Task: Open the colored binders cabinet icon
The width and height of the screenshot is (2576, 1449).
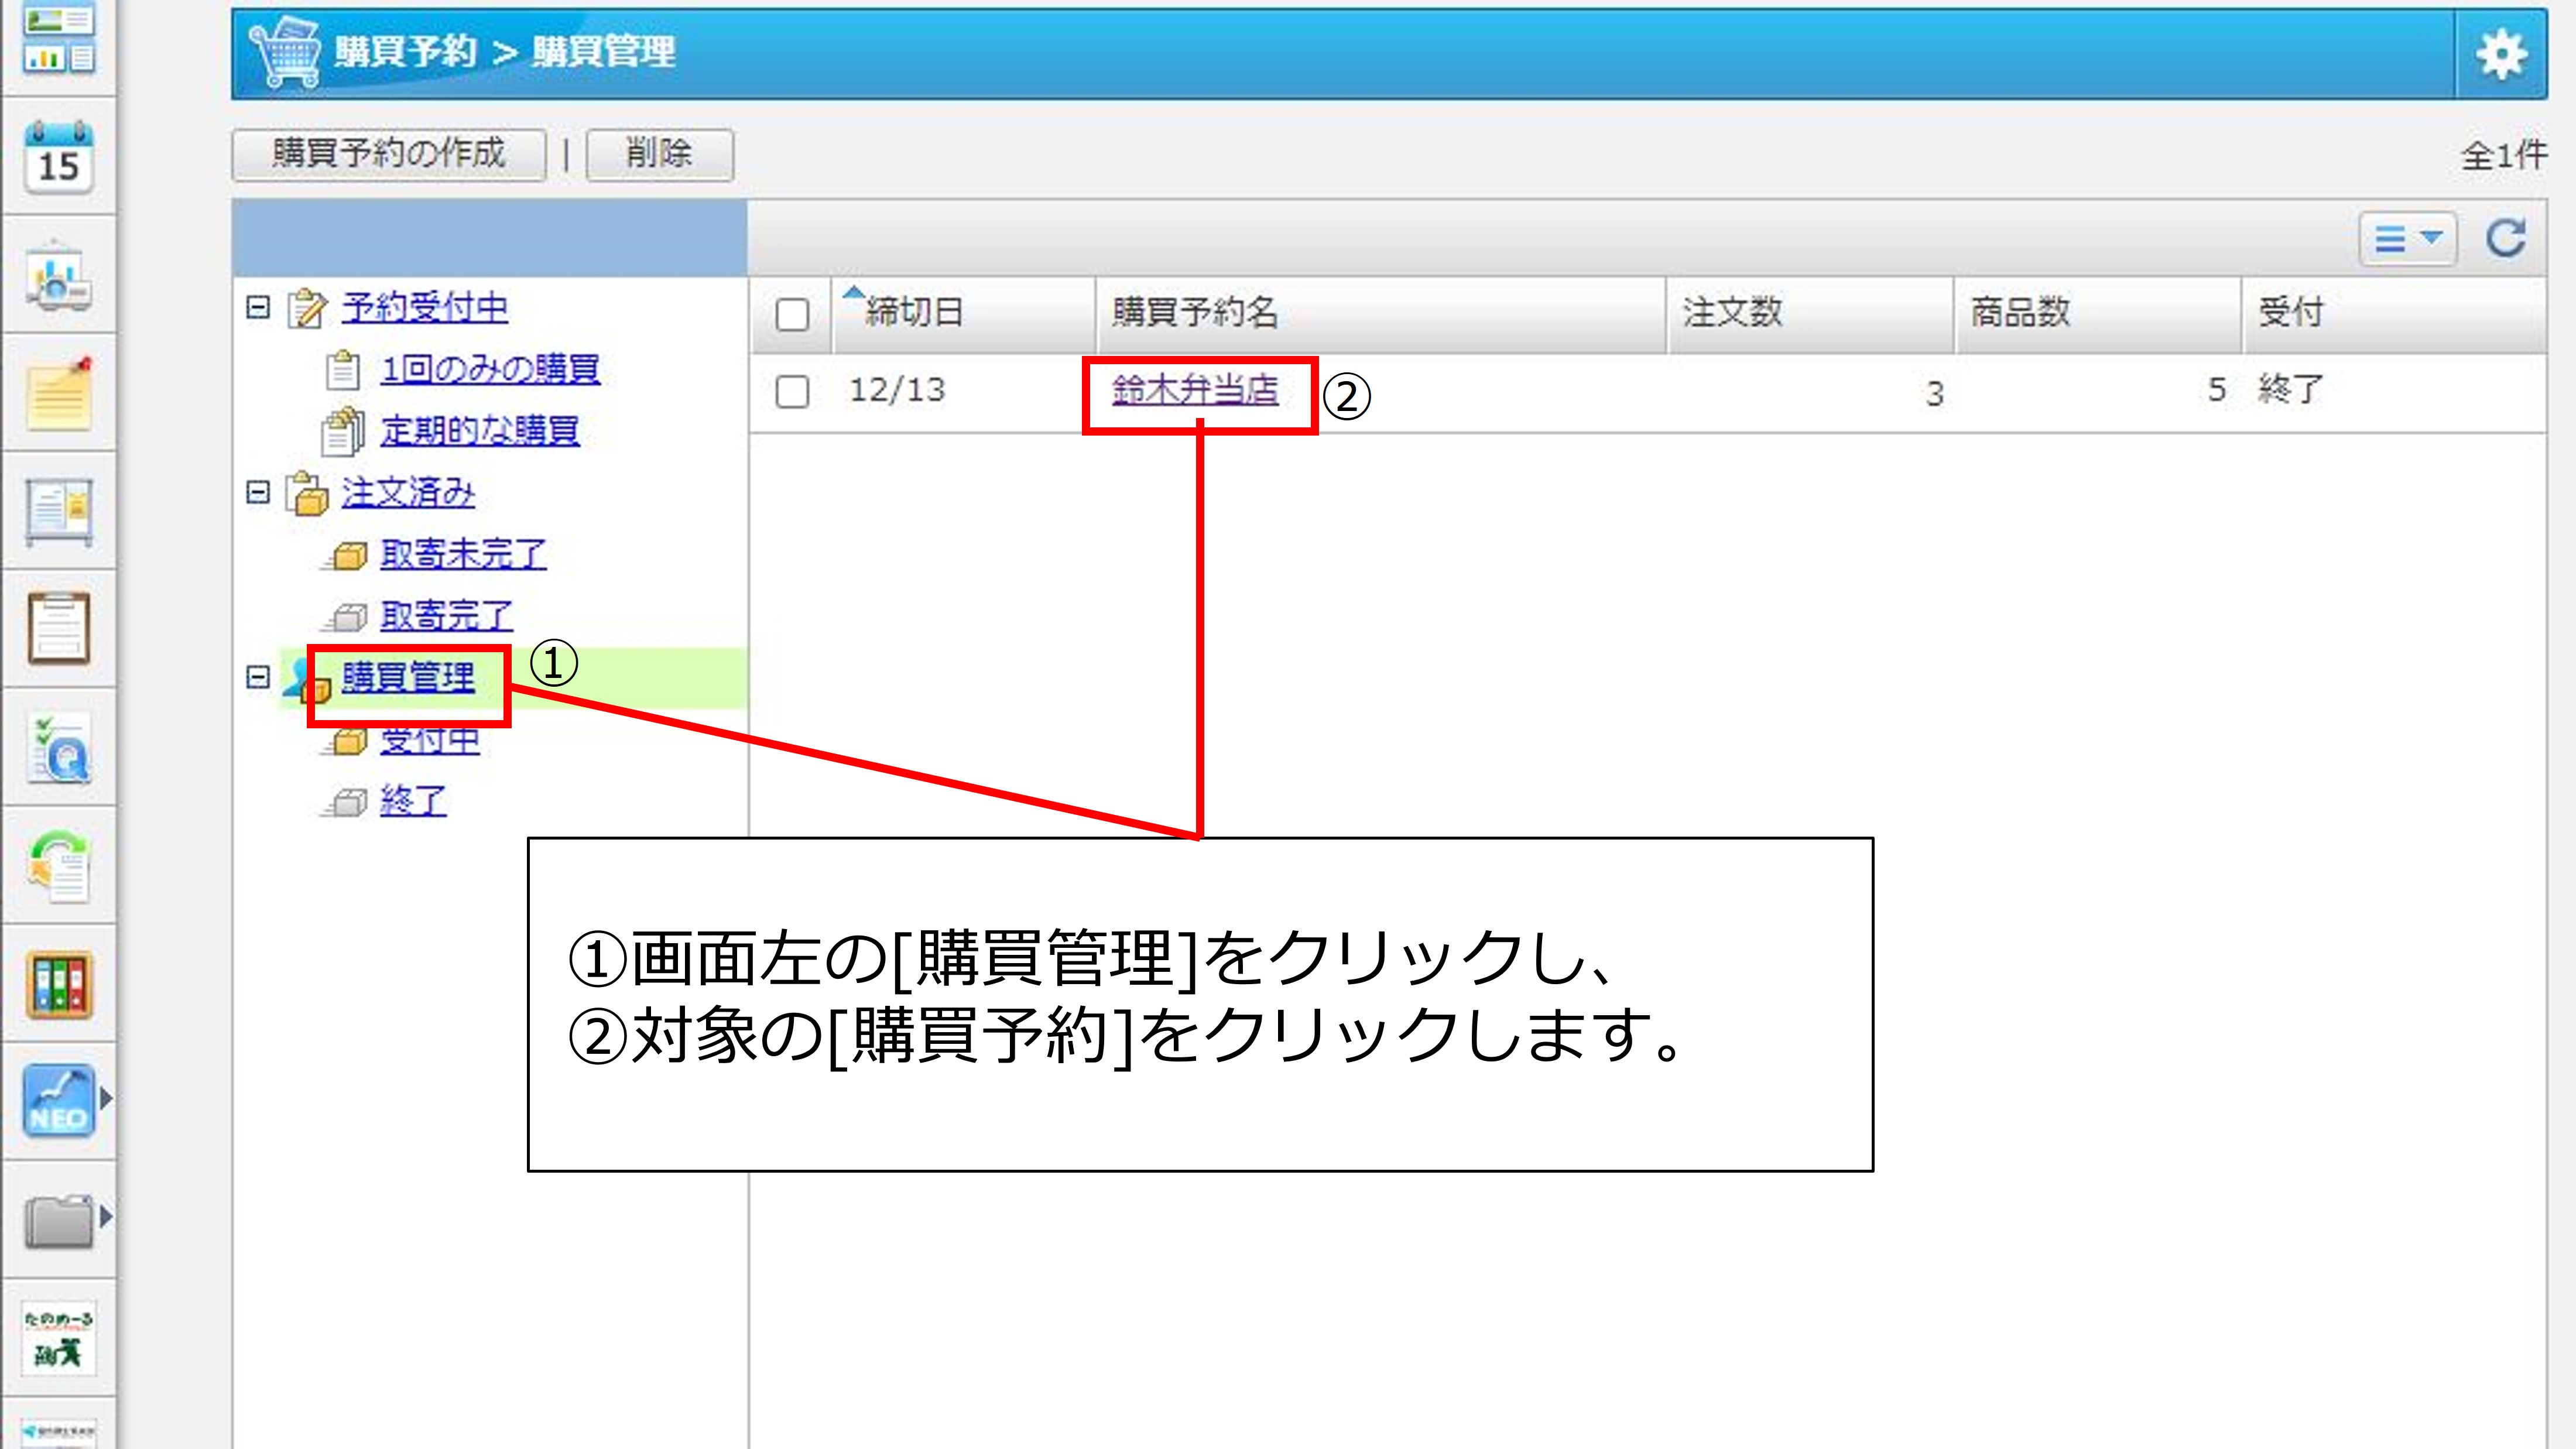Action: point(58,985)
